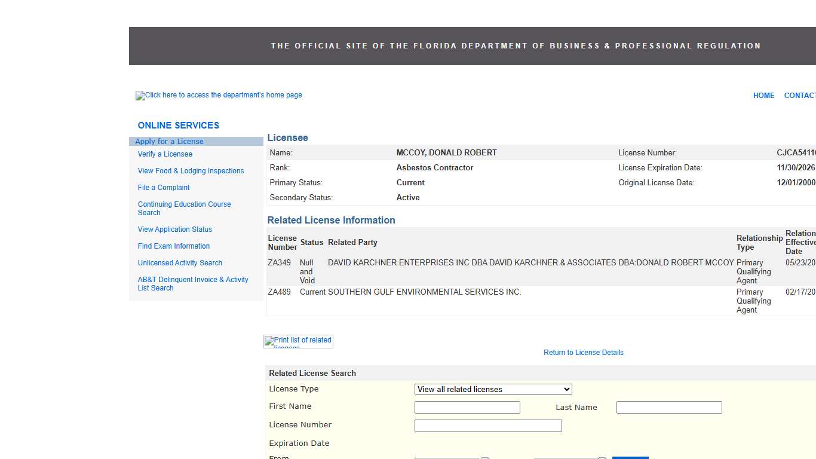Open View Food & Lodging Inspections
This screenshot has width=816, height=459.
(x=191, y=170)
